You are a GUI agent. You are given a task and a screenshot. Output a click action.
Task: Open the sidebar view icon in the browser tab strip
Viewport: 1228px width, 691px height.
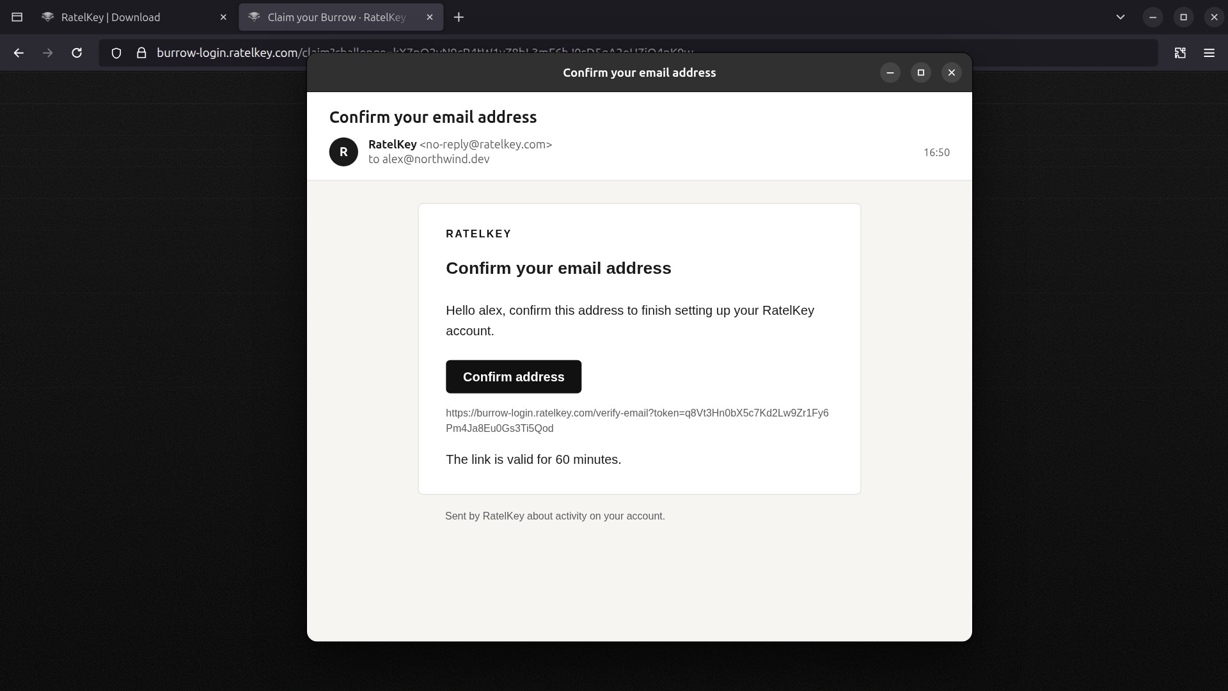[17, 17]
